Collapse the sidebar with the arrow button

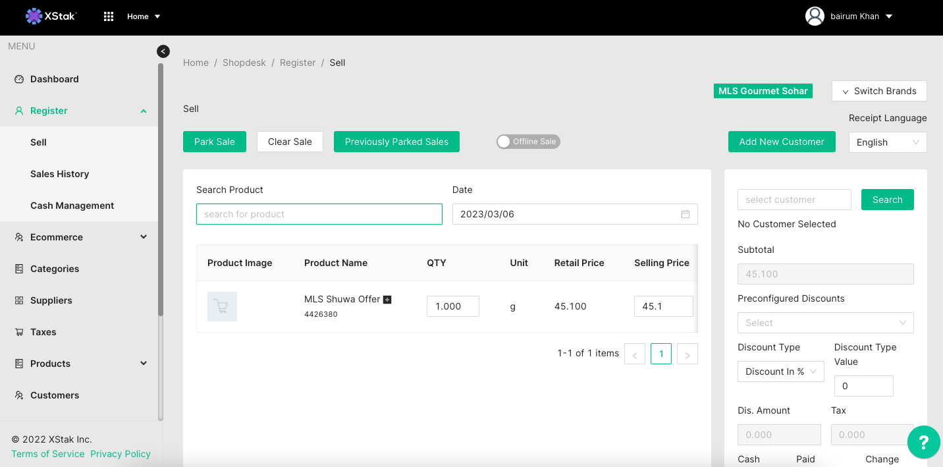coord(163,51)
